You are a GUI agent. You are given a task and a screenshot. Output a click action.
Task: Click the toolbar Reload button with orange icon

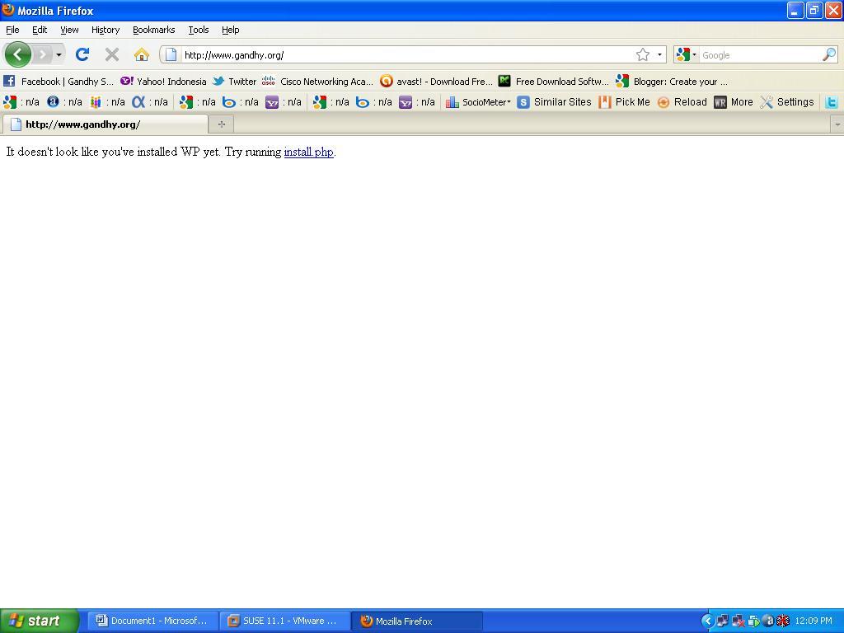[682, 101]
